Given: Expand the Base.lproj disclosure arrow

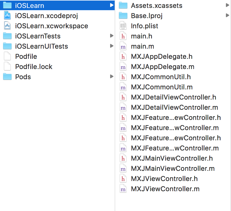Looking at the screenshot, I should tap(227, 16).
